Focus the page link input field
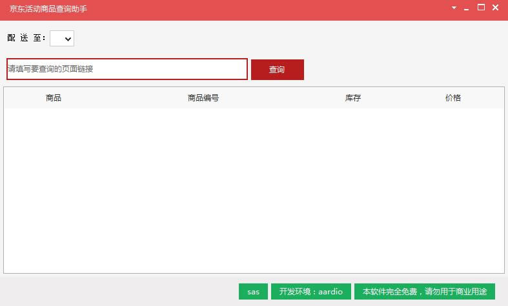This screenshot has height=306, width=508. (127, 69)
